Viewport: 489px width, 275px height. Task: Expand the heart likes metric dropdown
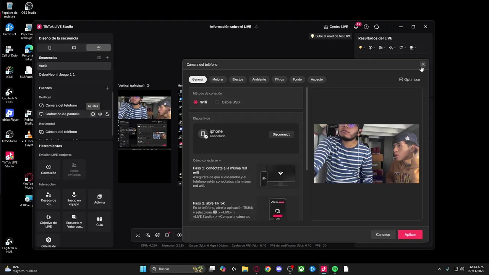tap(403, 48)
